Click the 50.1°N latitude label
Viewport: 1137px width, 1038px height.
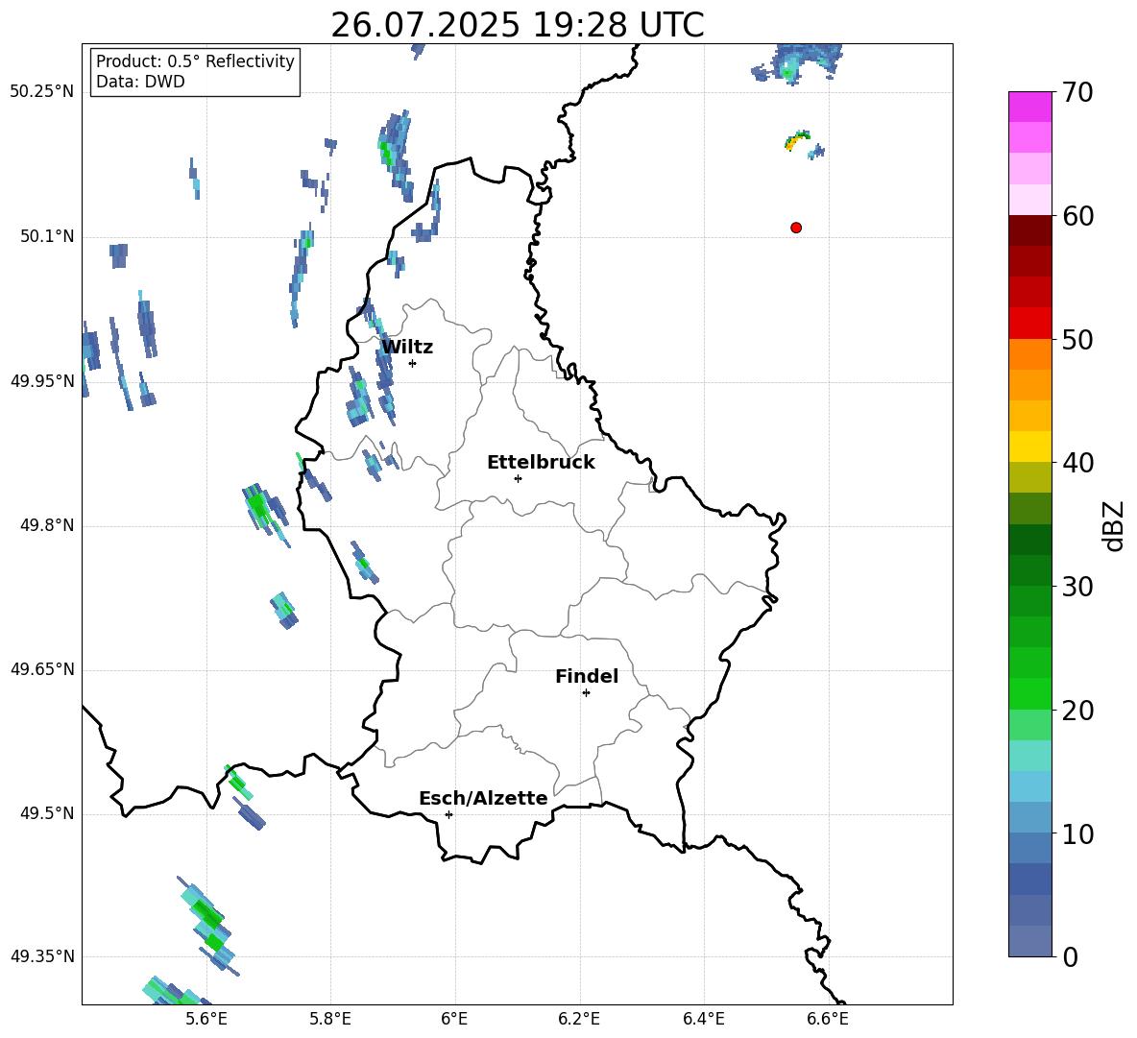click(x=48, y=237)
